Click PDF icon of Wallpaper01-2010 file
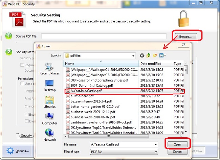This screenshot has width=220, height=160. (x=68, y=70)
